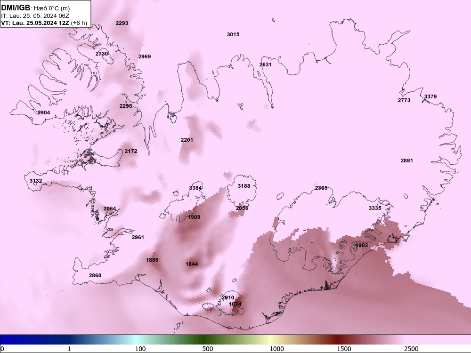Click the legend tick label 100
The image size is (471, 353).
(x=140, y=349)
